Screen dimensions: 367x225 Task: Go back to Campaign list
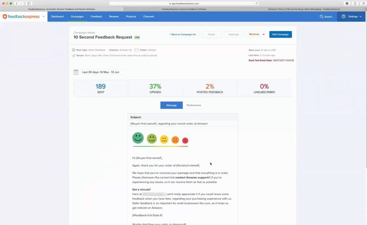[x=182, y=34]
